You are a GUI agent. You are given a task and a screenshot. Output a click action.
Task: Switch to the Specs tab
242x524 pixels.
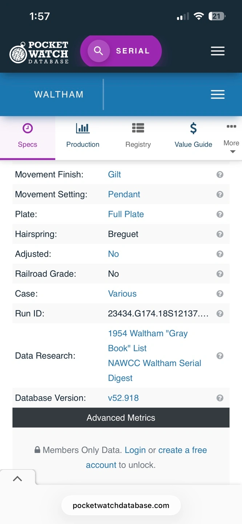coord(28,135)
